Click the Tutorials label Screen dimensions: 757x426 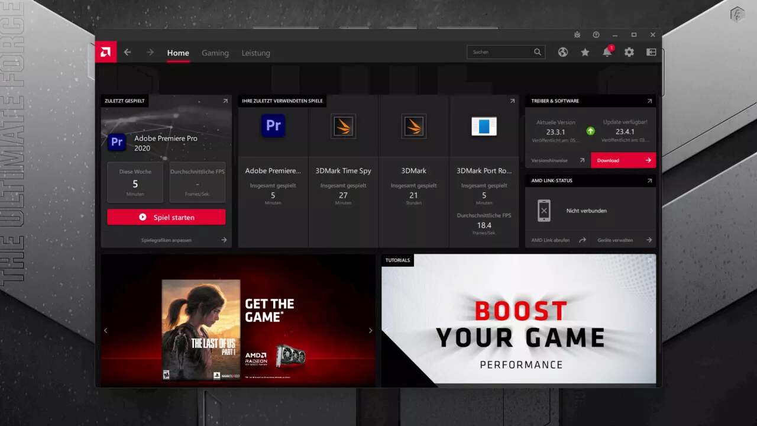coord(397,260)
